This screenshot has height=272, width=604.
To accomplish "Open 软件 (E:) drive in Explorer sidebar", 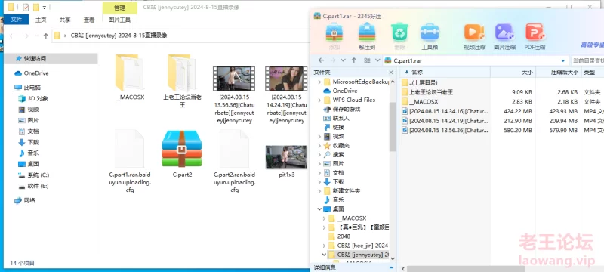I will pos(34,186).
